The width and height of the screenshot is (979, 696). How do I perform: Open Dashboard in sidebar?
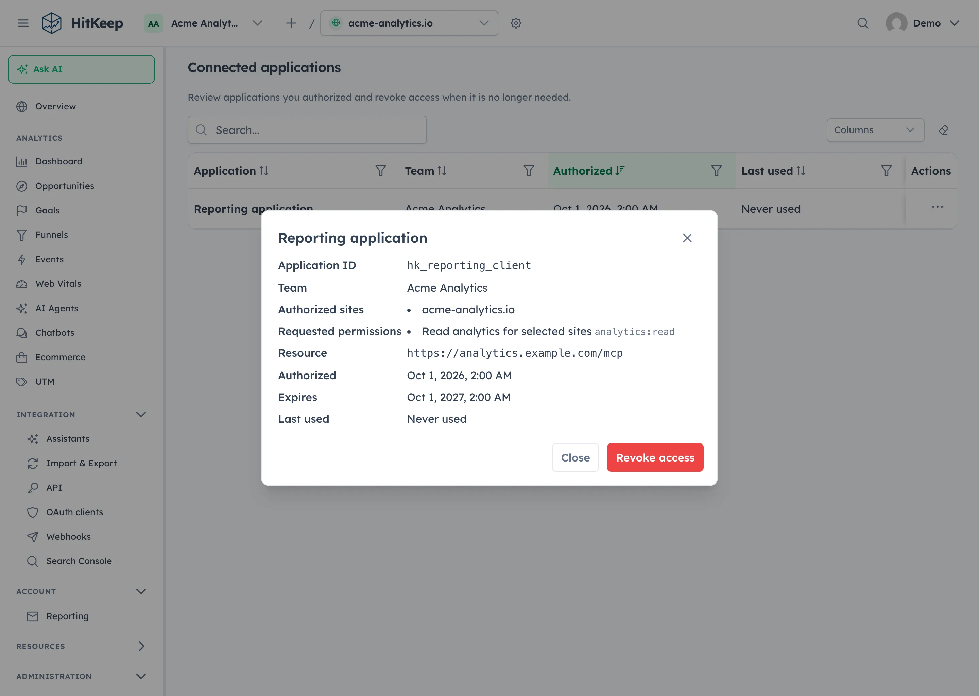click(x=82, y=161)
